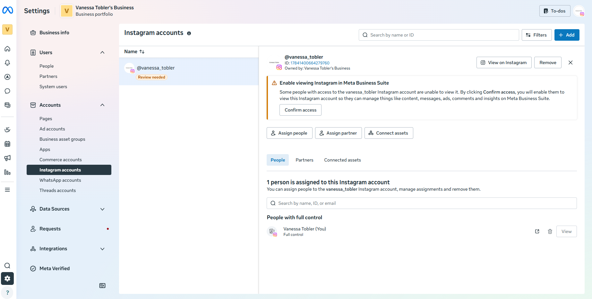
Task: Click Remove account button
Action: tap(548, 62)
